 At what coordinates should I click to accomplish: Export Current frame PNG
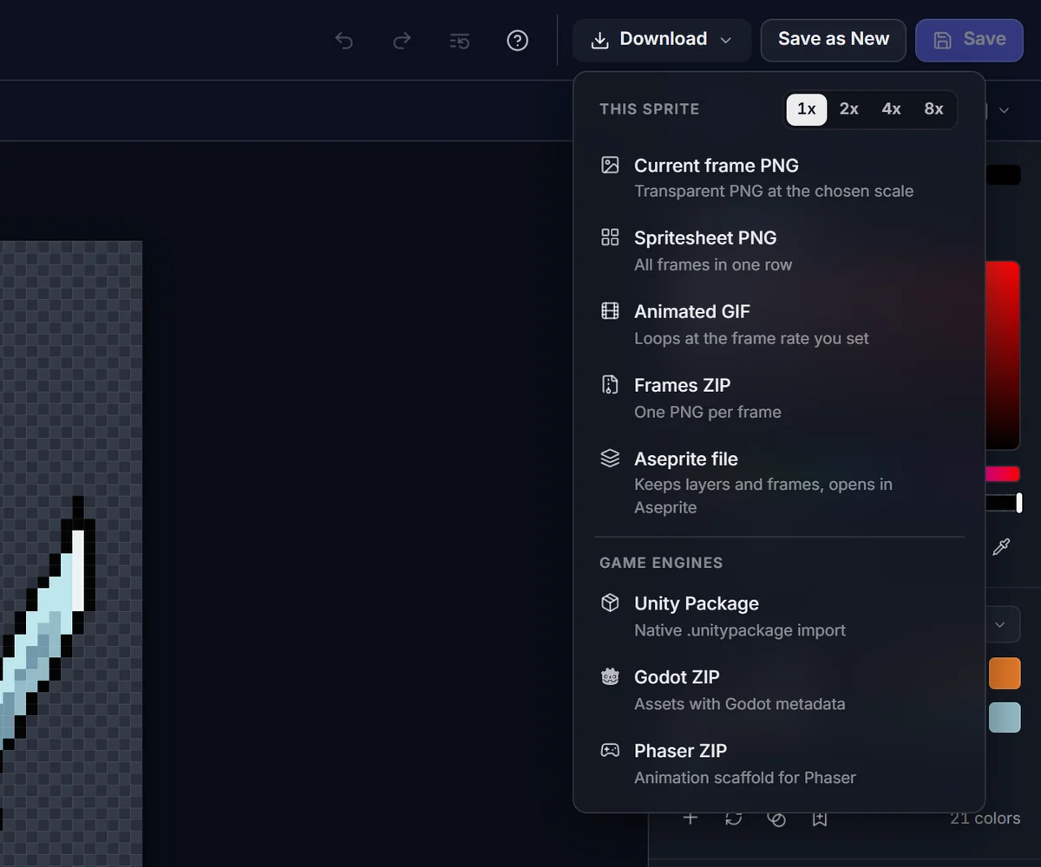[x=779, y=177]
